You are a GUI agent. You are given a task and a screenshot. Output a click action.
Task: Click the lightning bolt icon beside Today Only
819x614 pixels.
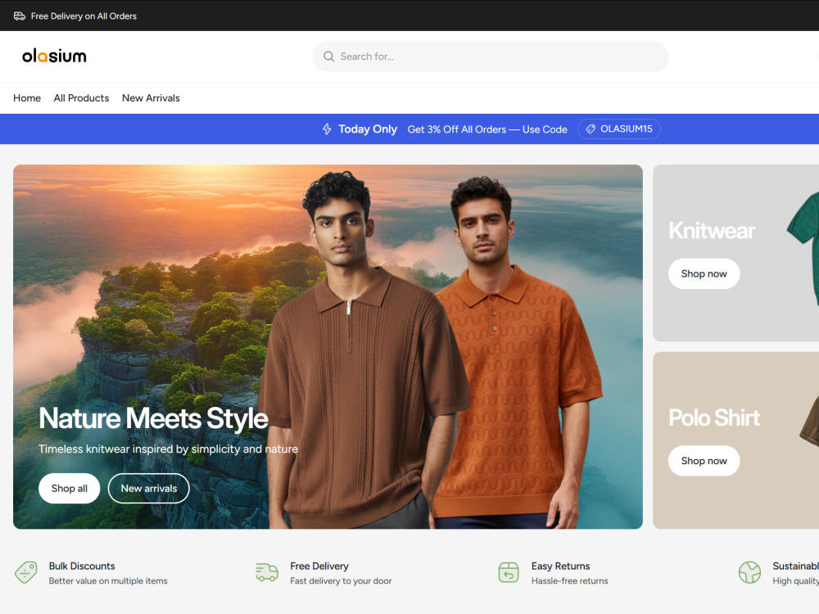tap(327, 129)
